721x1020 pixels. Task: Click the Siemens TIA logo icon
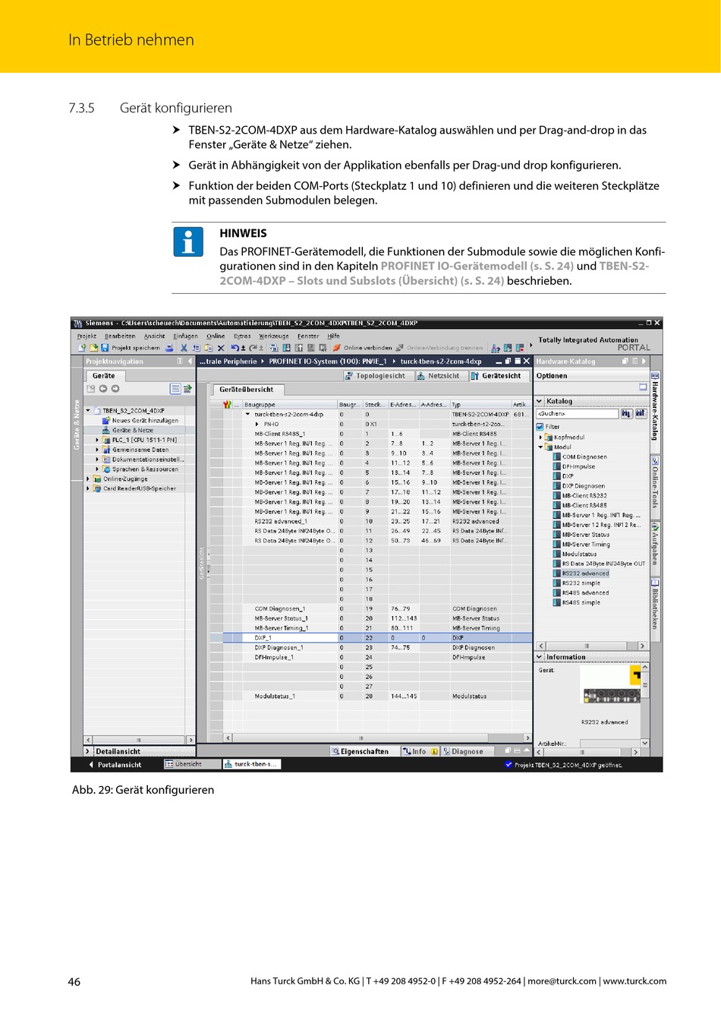[x=77, y=324]
